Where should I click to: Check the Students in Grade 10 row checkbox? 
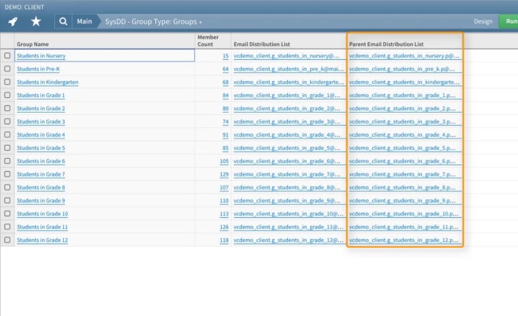click(x=7, y=214)
